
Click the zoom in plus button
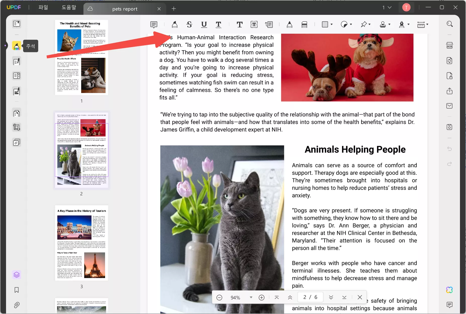coord(261,298)
